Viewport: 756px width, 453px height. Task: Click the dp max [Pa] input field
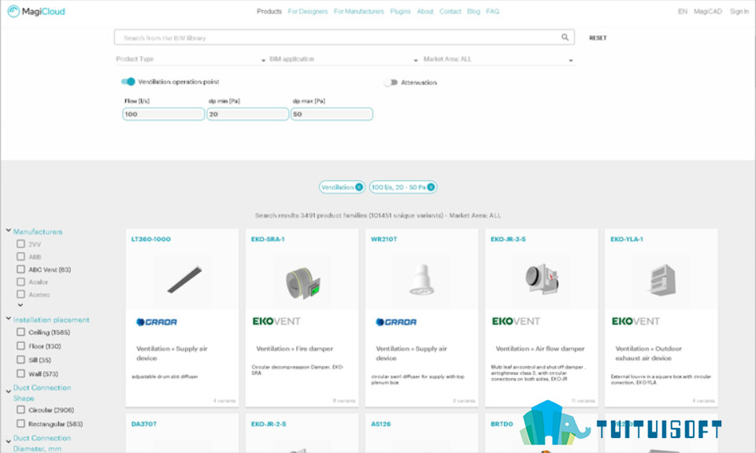pos(332,114)
